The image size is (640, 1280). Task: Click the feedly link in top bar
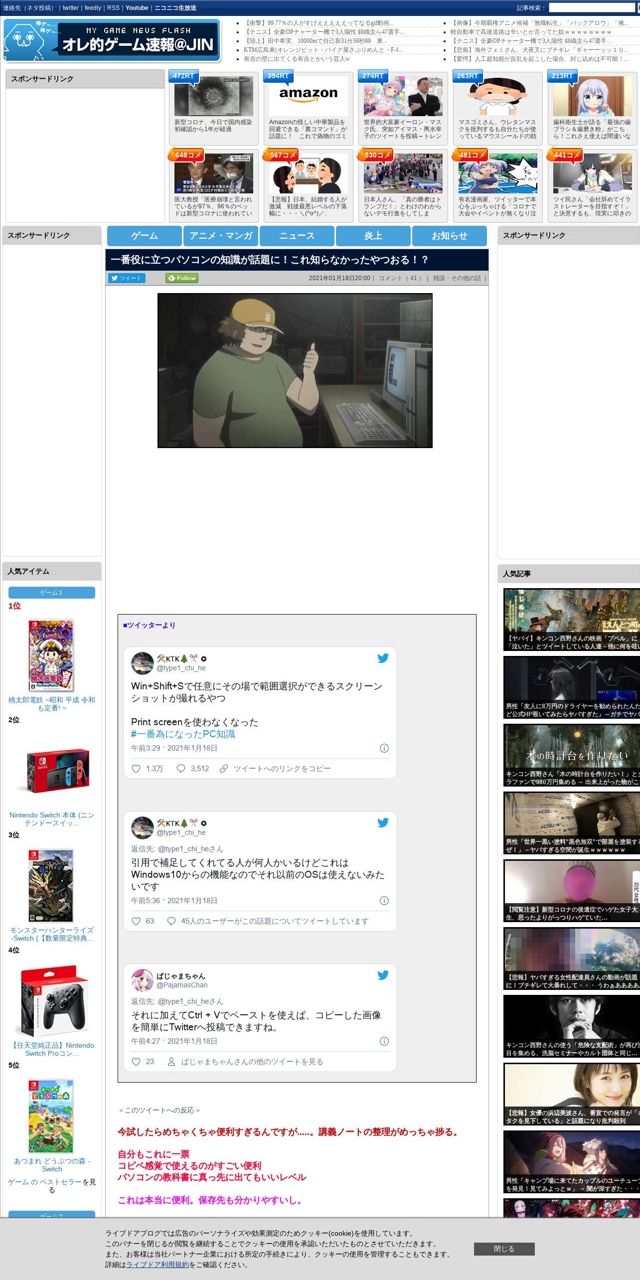coord(93,8)
